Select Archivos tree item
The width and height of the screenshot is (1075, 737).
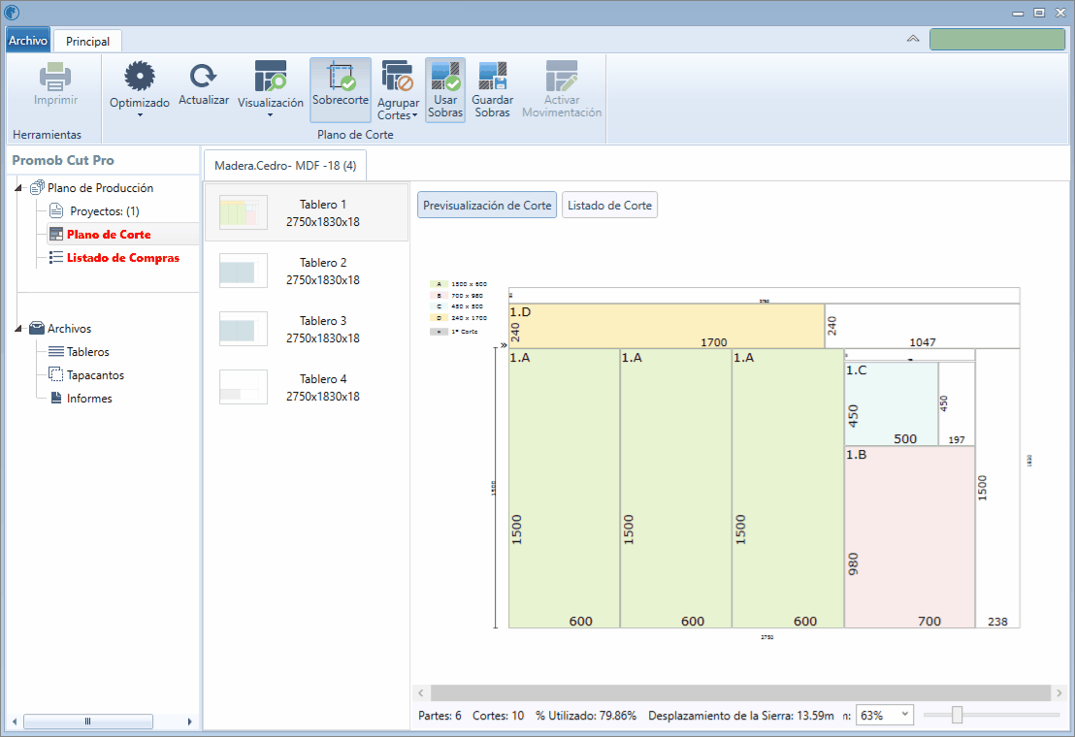[x=69, y=329]
